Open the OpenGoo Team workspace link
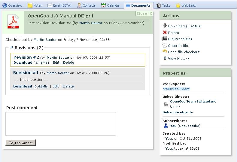Image resolution: width=237 pixels, height=162 pixels. (x=176, y=89)
